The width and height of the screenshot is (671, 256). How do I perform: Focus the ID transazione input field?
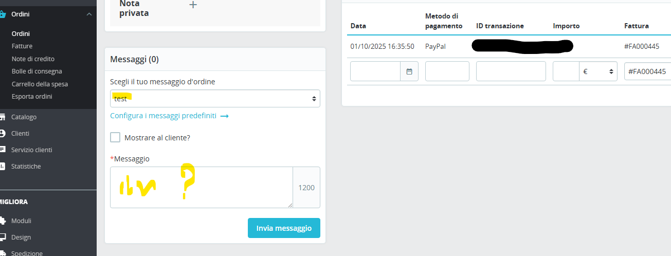(511, 71)
